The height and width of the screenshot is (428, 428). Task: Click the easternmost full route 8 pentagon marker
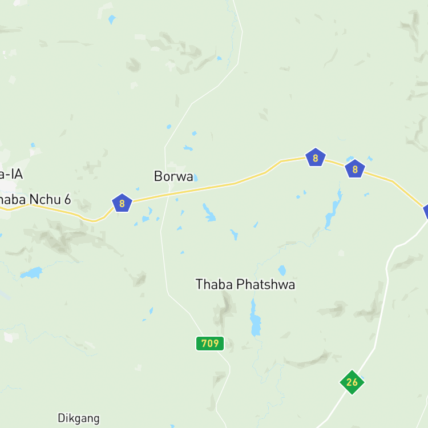355,169
